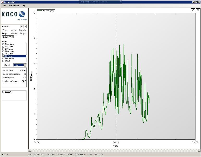Close the KacoViso window
Viewport: 201px width, 157px height.
[199, 2]
